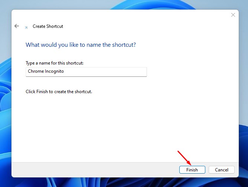Screen dimensions: 248x187
Task: Click the "Click Finish to create the shortcut" text
Action: (59, 91)
